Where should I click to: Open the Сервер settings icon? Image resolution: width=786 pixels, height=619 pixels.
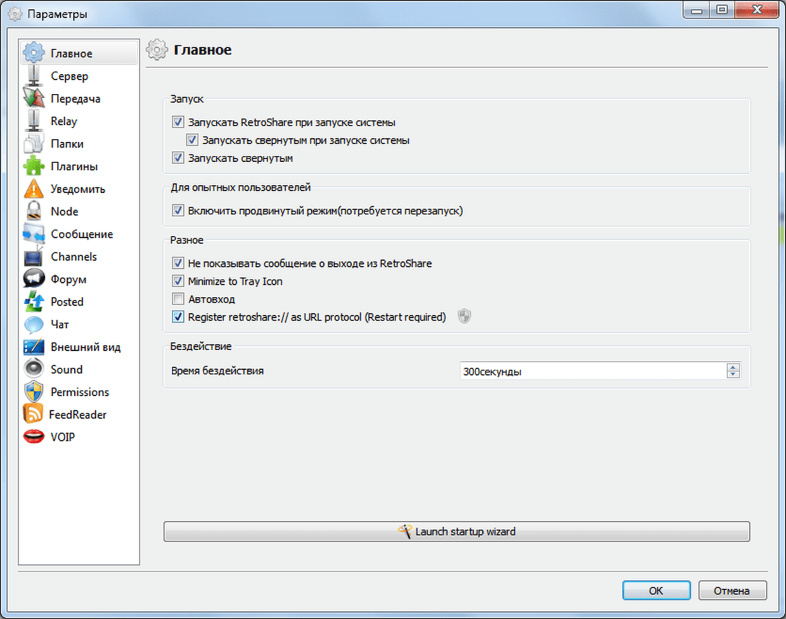point(34,76)
